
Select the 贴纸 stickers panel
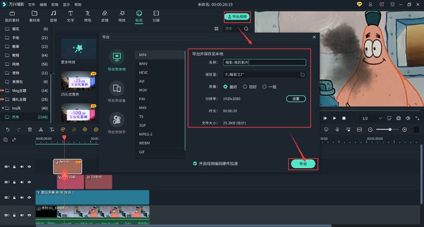tap(139, 16)
